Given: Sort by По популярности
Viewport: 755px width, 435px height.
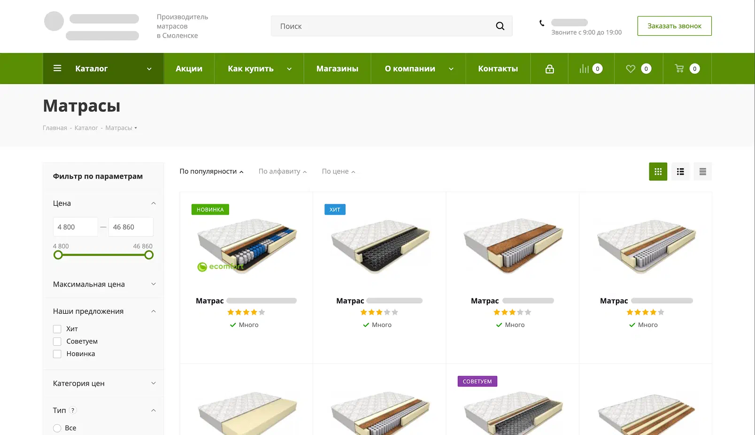Looking at the screenshot, I should pos(211,171).
